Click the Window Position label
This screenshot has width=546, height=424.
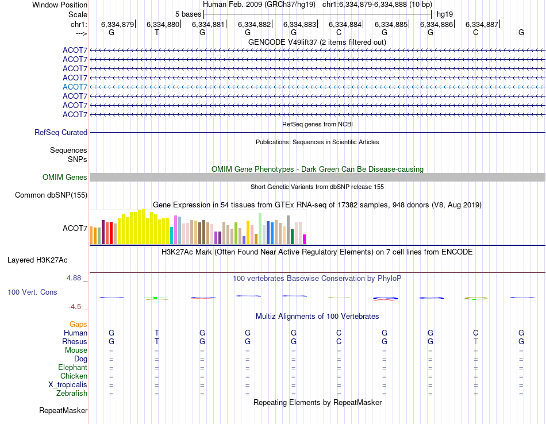coord(60,5)
